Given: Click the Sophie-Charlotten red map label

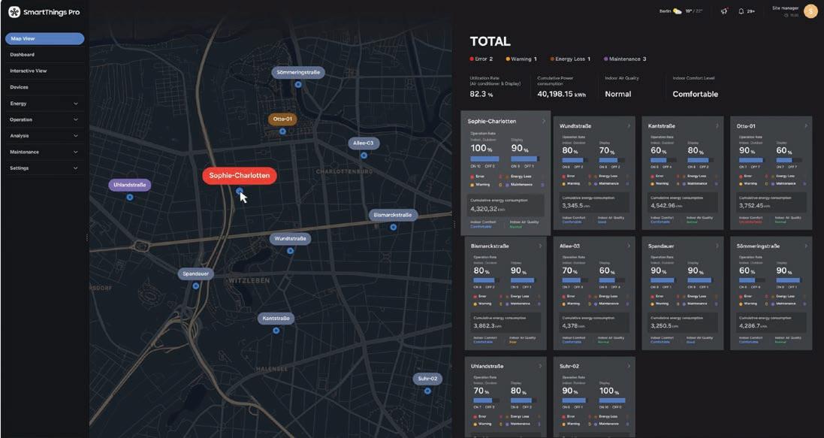Looking at the screenshot, I should 240,176.
